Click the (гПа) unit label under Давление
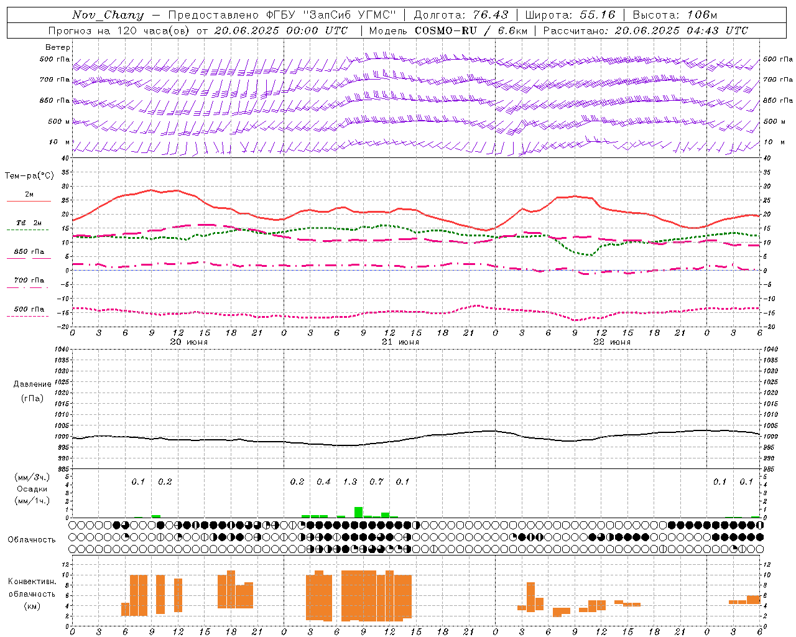 click(32, 398)
